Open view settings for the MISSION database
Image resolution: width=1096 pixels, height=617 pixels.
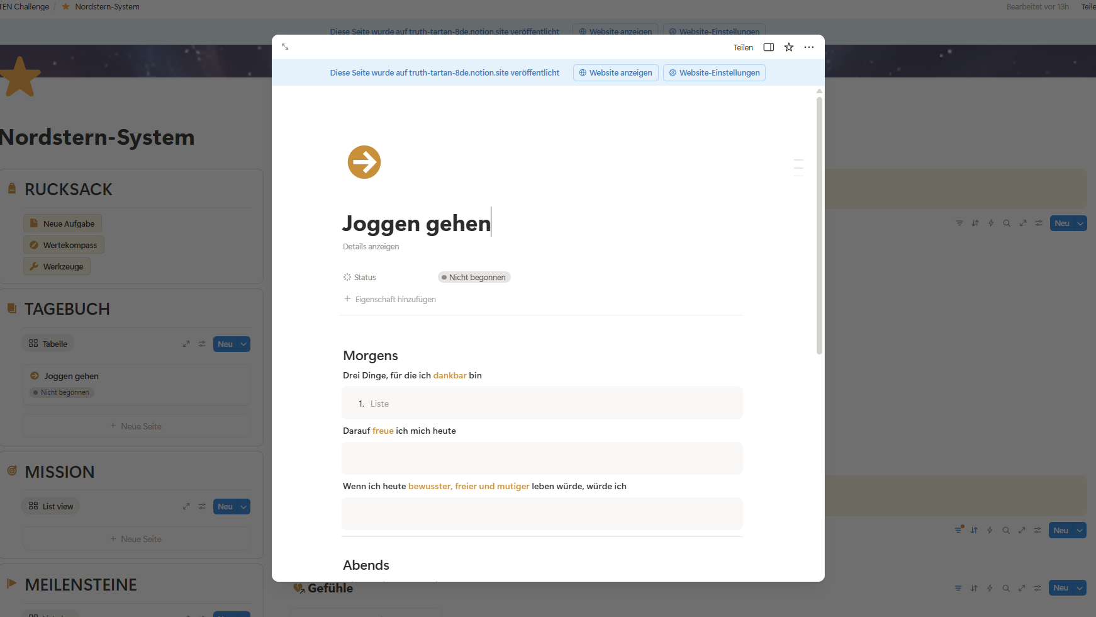[x=202, y=507]
